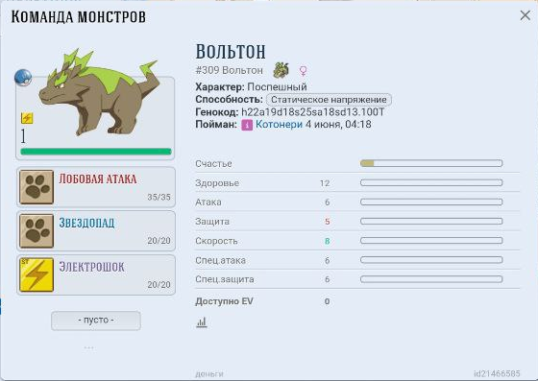This screenshot has width=538, height=381.
Task: Click the Звездопад paw icon
Action: pos(37,231)
